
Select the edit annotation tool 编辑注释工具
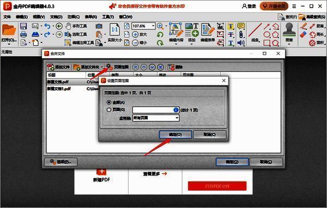tap(79, 42)
